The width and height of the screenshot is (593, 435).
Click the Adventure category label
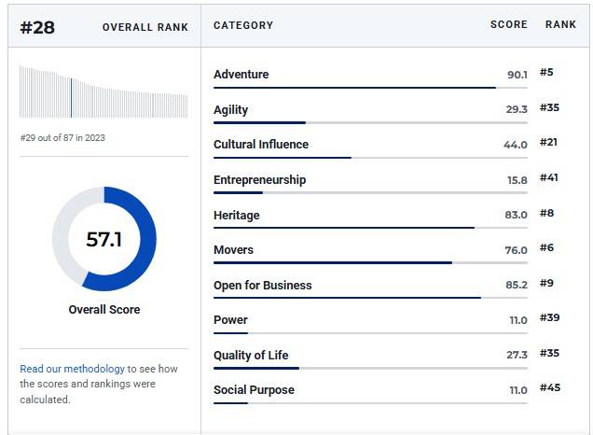(x=241, y=74)
